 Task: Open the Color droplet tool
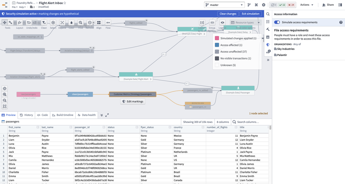click(71, 22)
